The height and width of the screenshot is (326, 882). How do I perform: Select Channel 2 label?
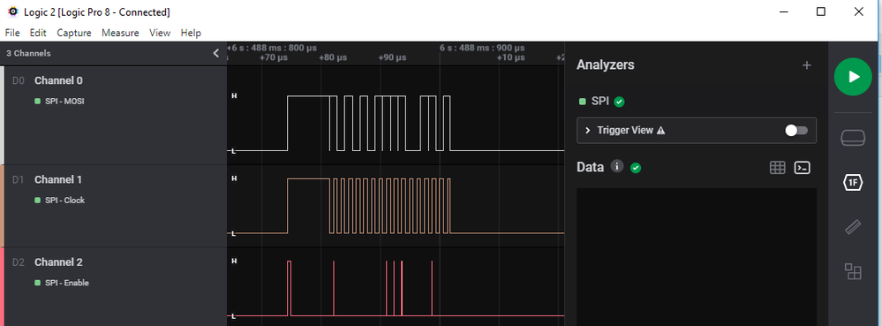tap(58, 262)
